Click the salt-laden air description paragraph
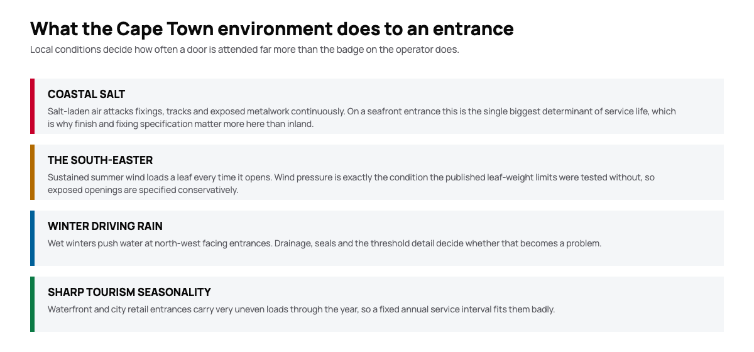Image resolution: width=754 pixels, height=352 pixels. pos(362,118)
